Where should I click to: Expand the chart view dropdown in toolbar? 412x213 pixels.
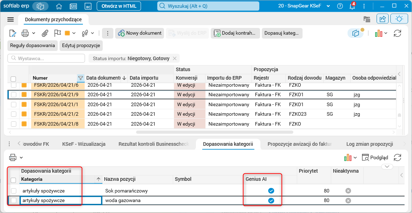tap(385, 33)
